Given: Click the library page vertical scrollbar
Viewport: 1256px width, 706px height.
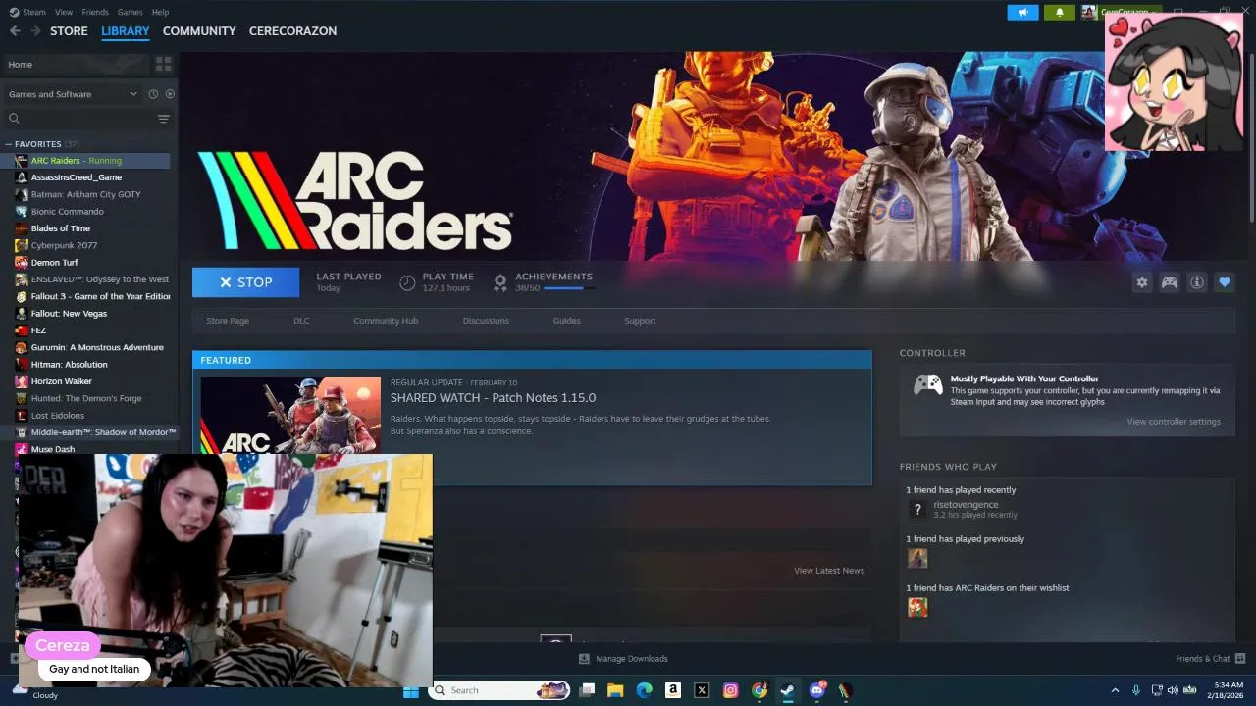Looking at the screenshot, I should [x=1252, y=137].
